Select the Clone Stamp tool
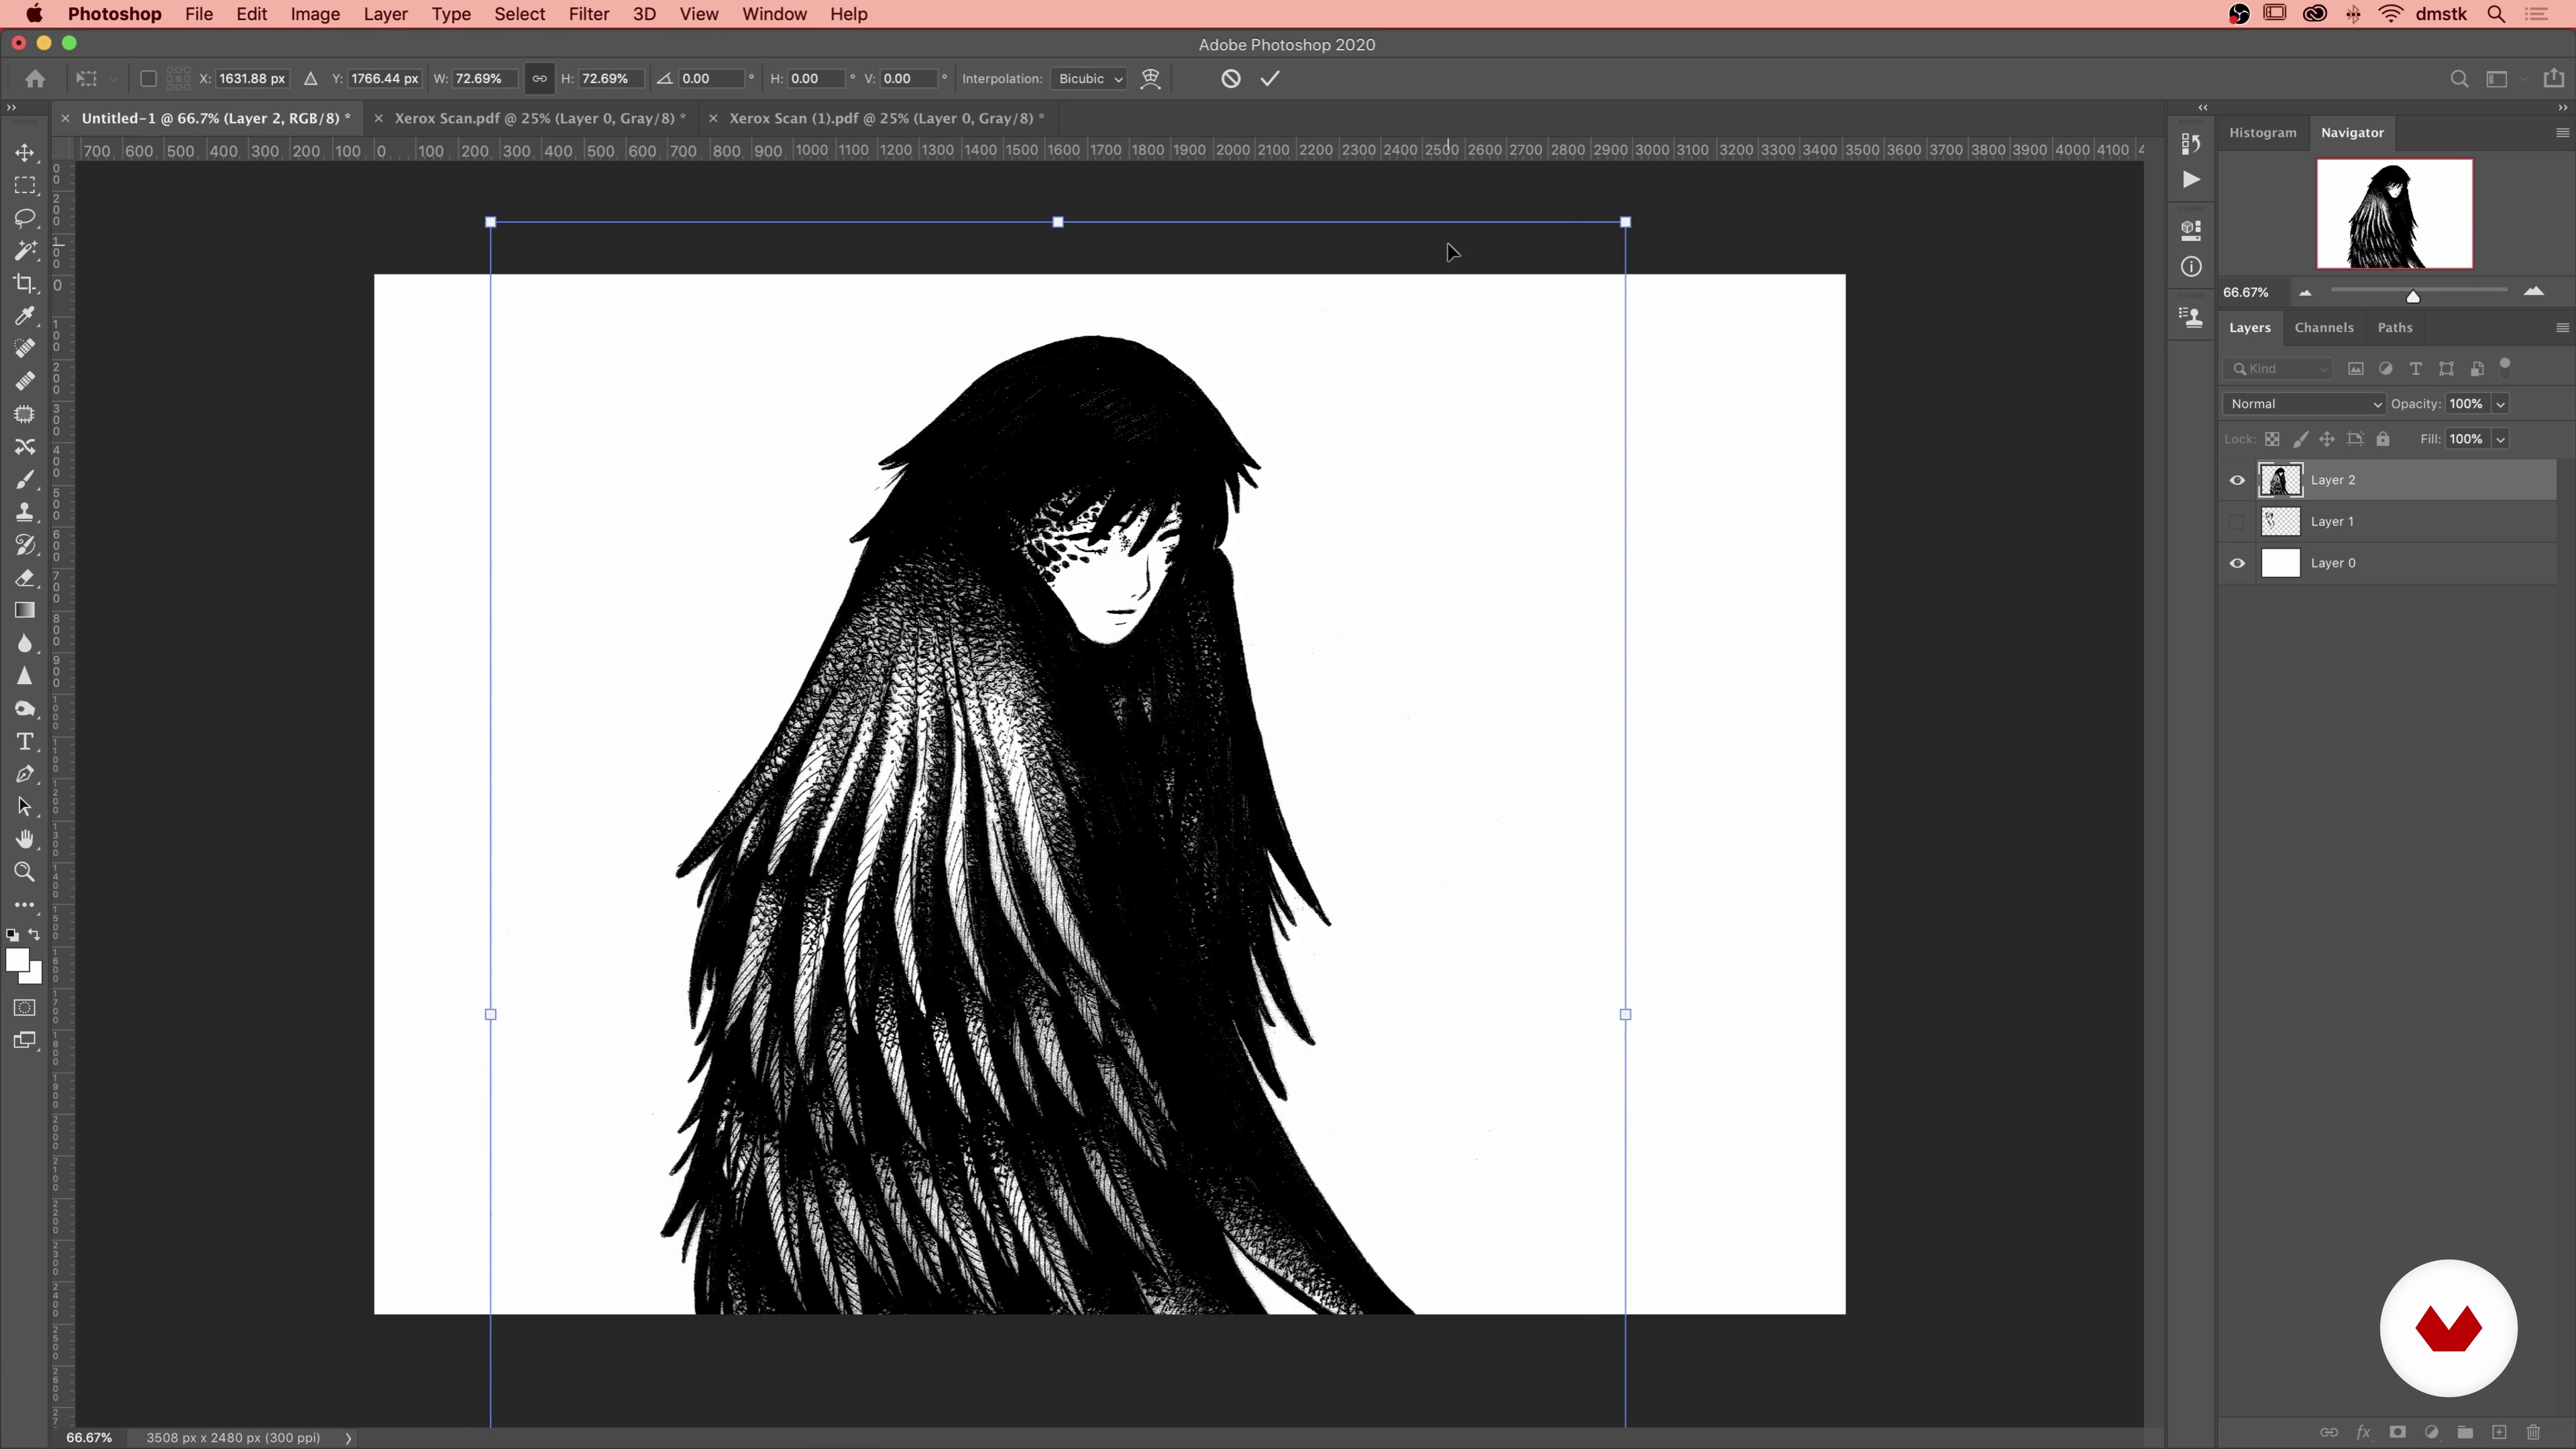Screen dimensions: 2576x1449 (x=24, y=512)
